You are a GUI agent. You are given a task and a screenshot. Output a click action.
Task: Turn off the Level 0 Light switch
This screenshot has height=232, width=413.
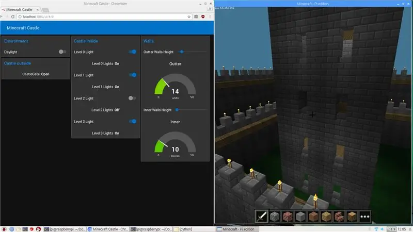coord(133,52)
